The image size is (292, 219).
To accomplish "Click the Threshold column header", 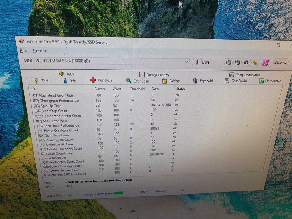I will (137, 89).
